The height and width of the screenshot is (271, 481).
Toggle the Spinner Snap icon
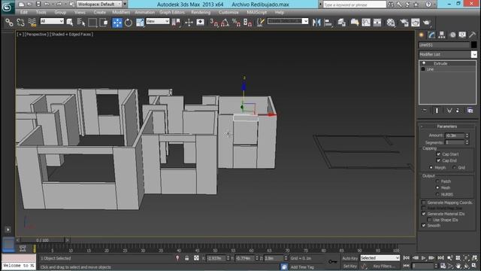[247, 23]
